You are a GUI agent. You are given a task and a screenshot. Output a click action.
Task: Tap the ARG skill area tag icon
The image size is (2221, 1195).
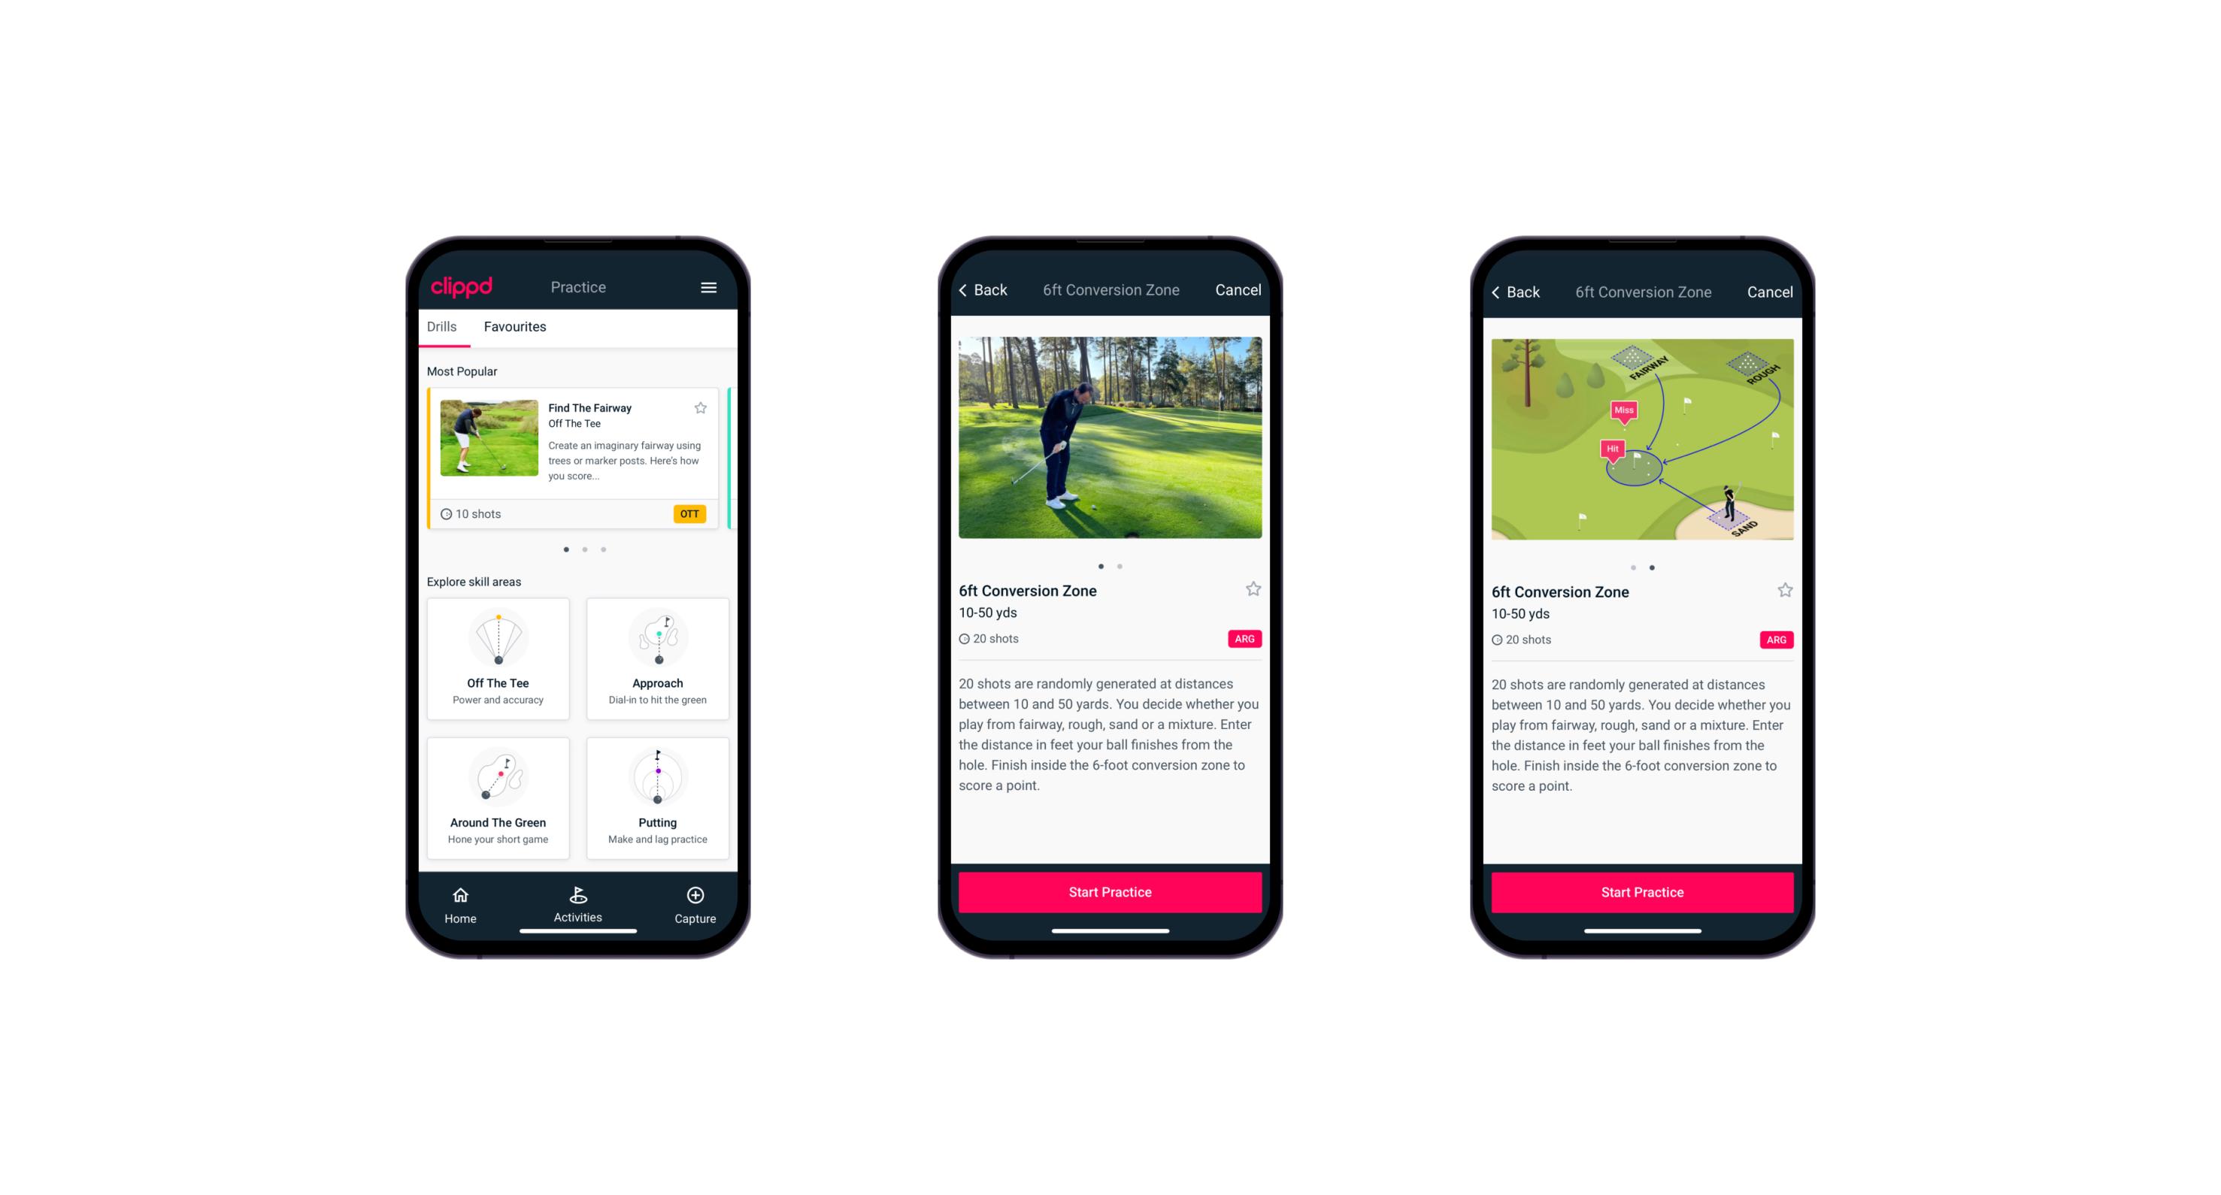click(x=1244, y=637)
